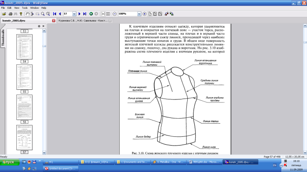Open the Tools menu
The width and height of the screenshot is (307, 172).
pyautogui.click(x=25, y=8)
